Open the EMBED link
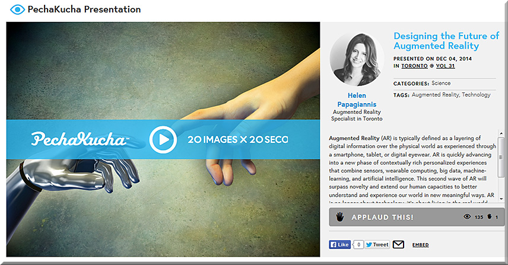508x265 pixels. (x=420, y=245)
